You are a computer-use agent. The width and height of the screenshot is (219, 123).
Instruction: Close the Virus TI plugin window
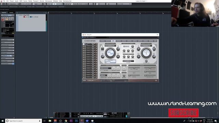157,35
